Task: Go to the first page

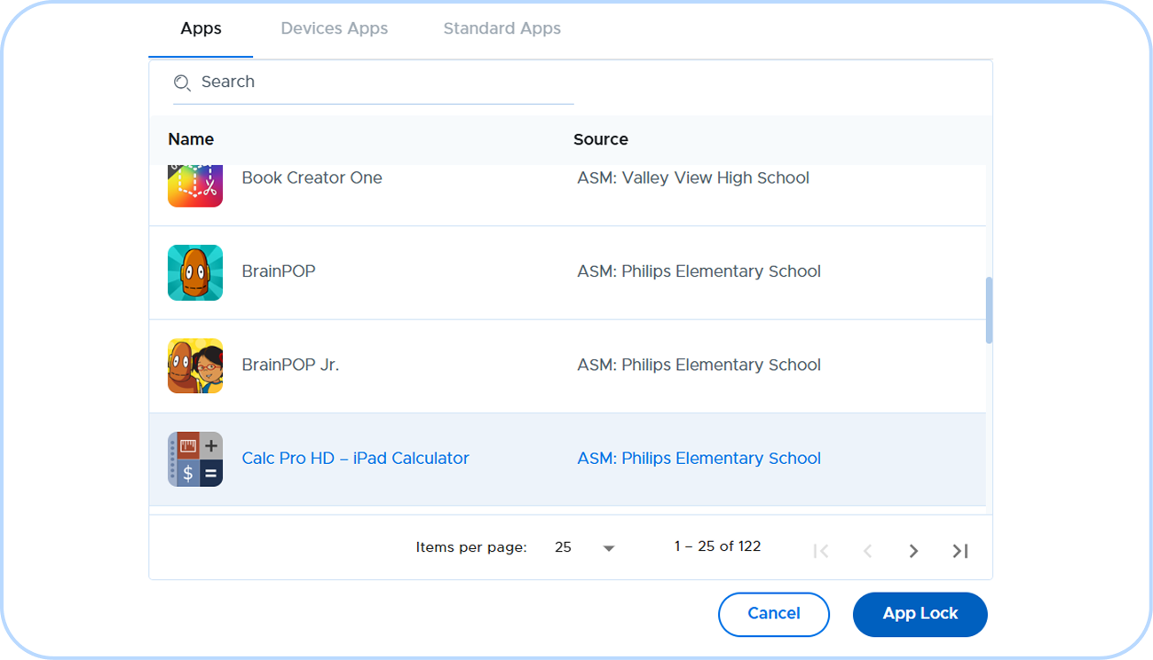Action: click(x=821, y=551)
